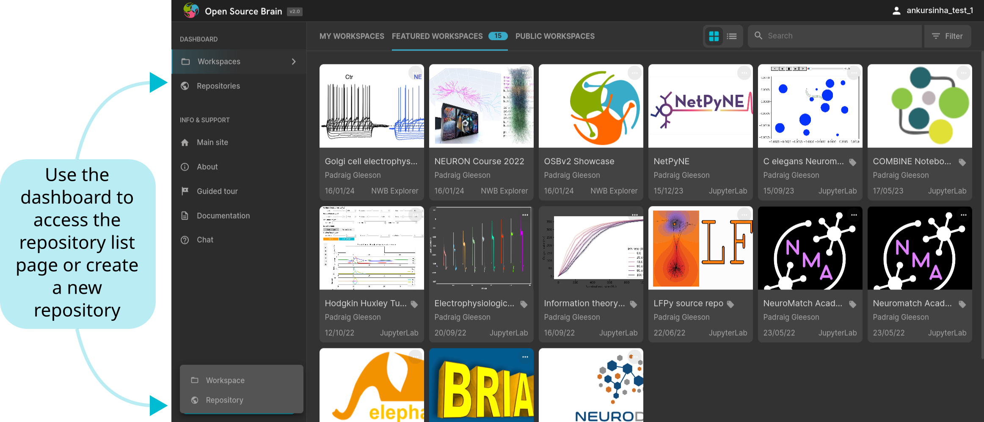Open the NEURON Course 2022 workspace title

(479, 161)
